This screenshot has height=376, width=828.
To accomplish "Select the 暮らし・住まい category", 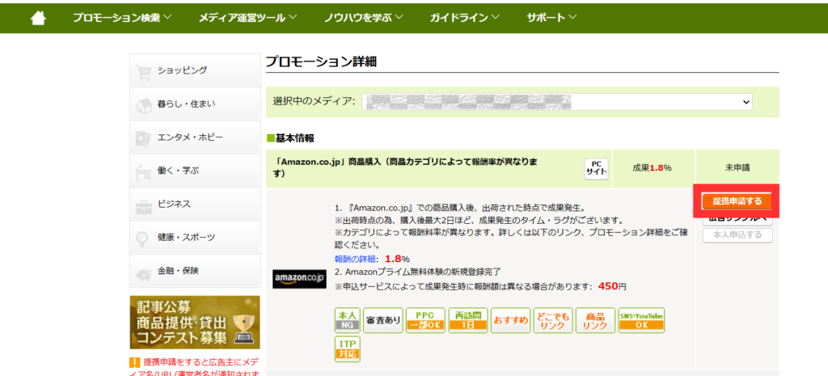I will point(194,104).
